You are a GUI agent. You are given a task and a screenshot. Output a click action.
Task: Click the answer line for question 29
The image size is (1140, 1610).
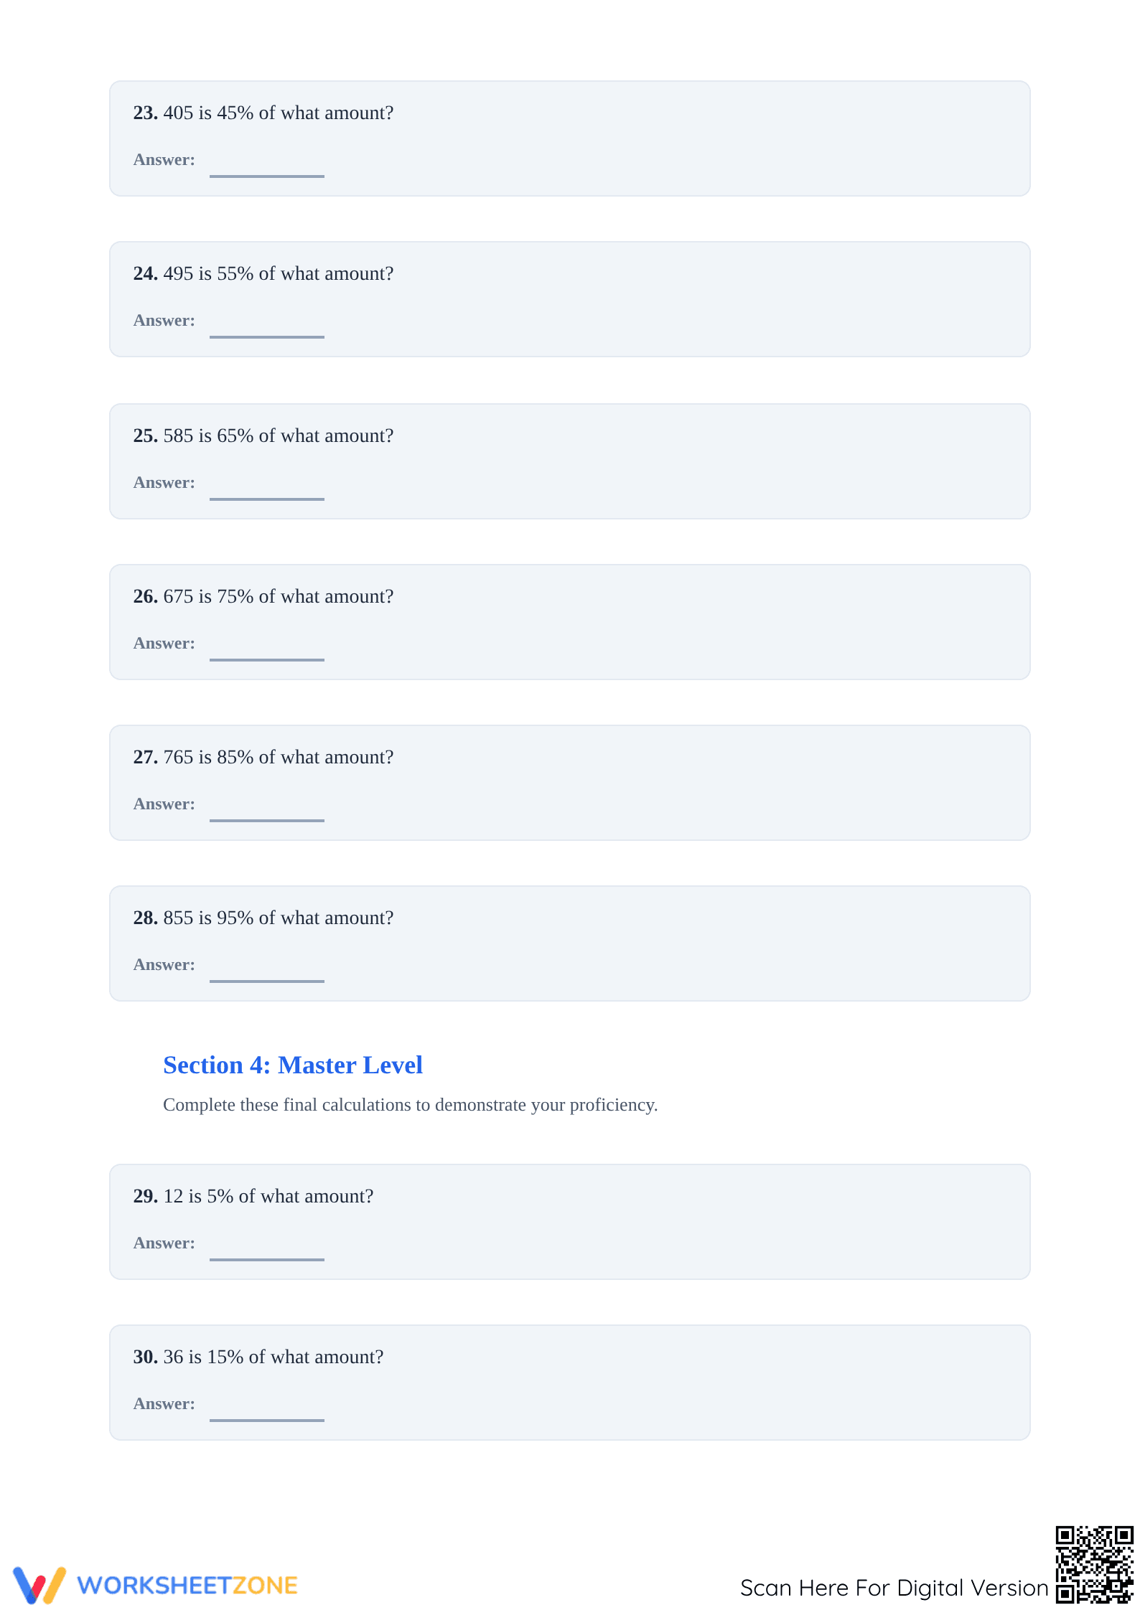click(267, 1259)
